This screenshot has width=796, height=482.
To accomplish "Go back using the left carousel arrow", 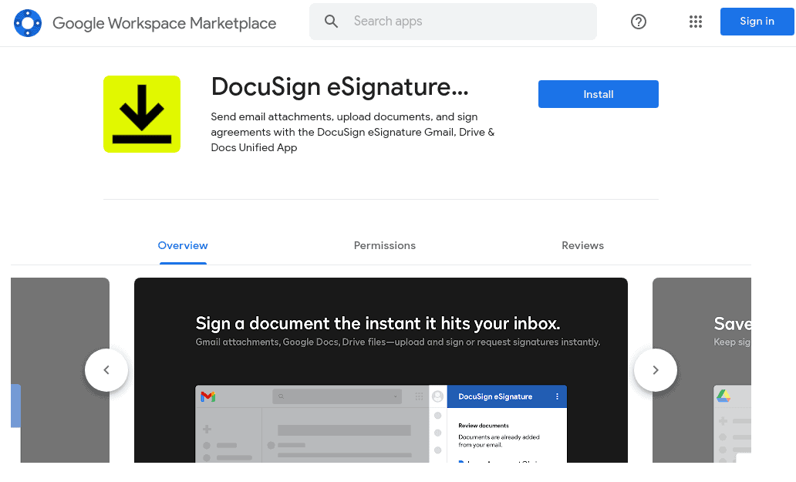I will [106, 370].
